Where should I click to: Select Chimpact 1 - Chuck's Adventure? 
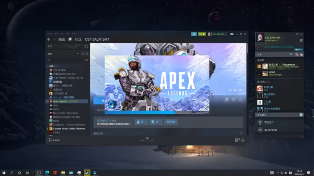[x=67, y=125]
